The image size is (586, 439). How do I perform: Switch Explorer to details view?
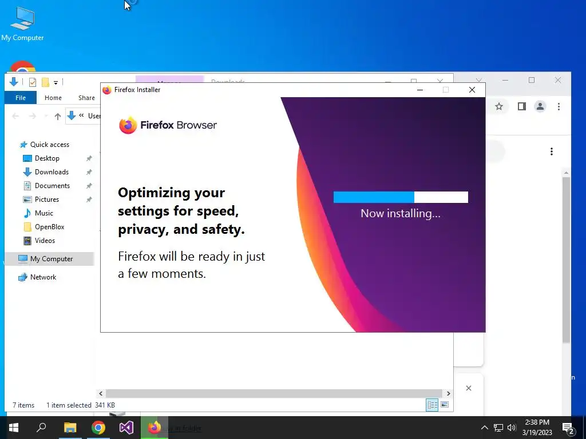433,405
